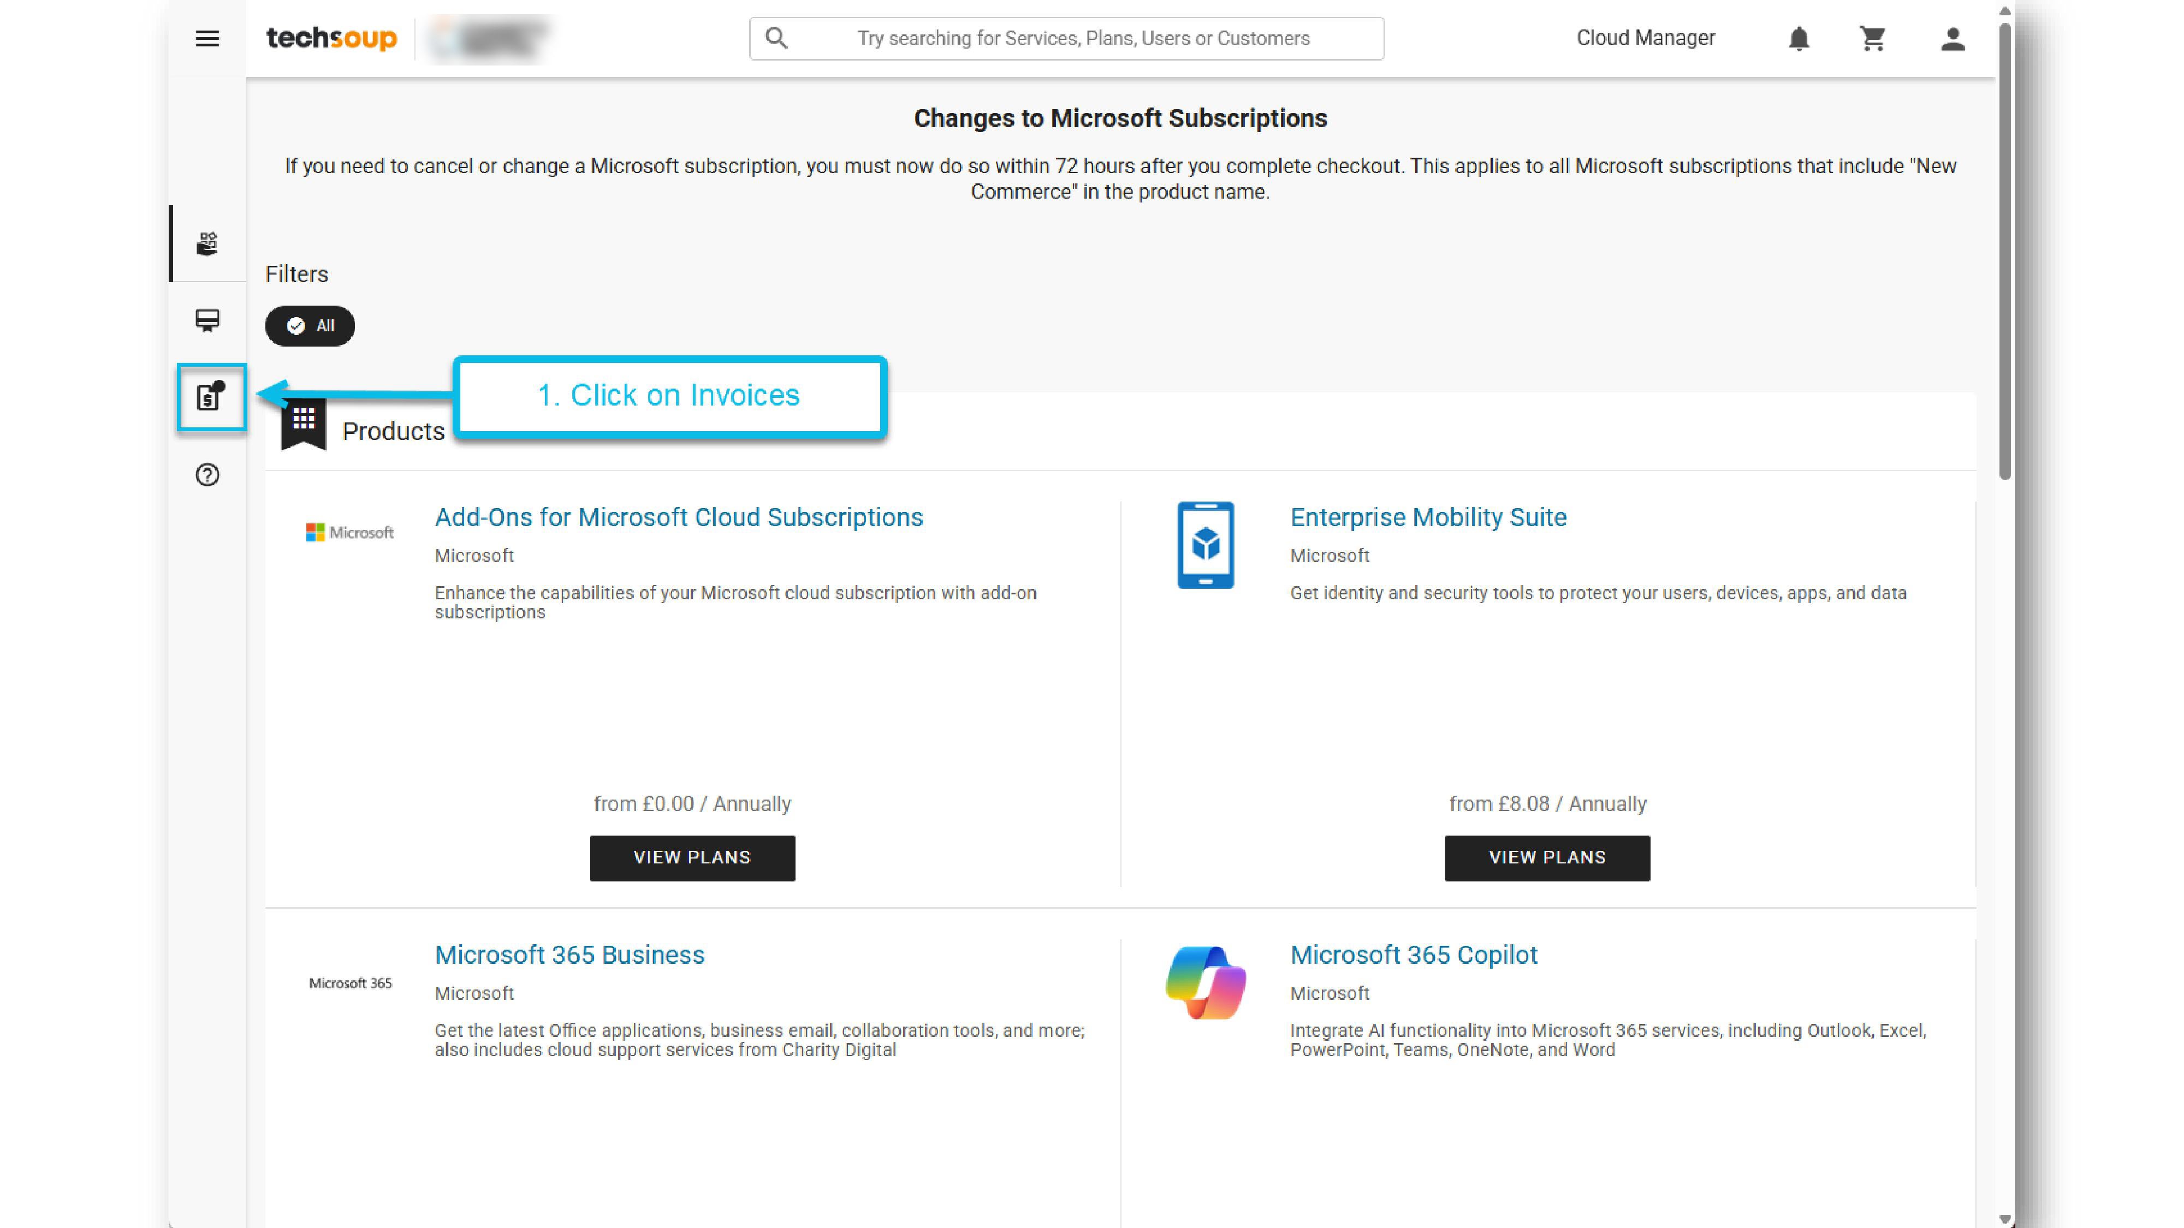Toggle the All filter chip
The width and height of the screenshot is (2184, 1228).
click(310, 325)
